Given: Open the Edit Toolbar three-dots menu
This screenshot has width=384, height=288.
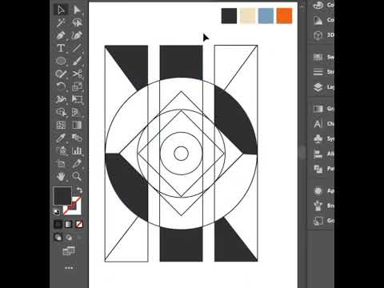Looking at the screenshot, I should (x=69, y=268).
